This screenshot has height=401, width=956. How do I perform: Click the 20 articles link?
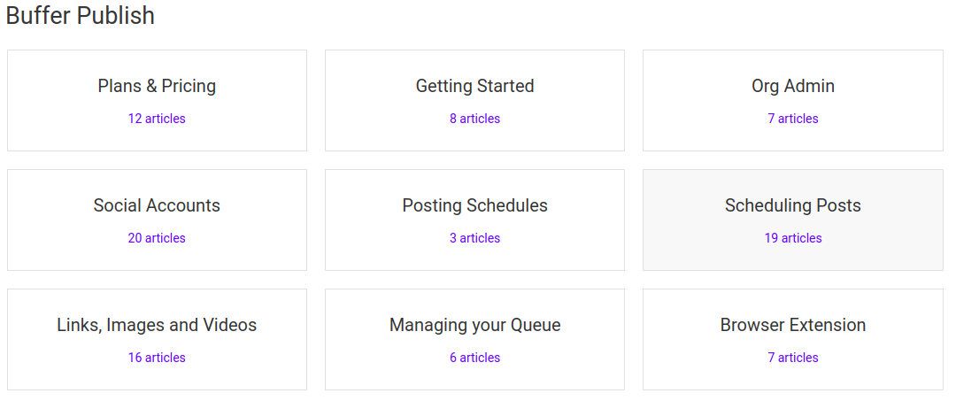(157, 238)
